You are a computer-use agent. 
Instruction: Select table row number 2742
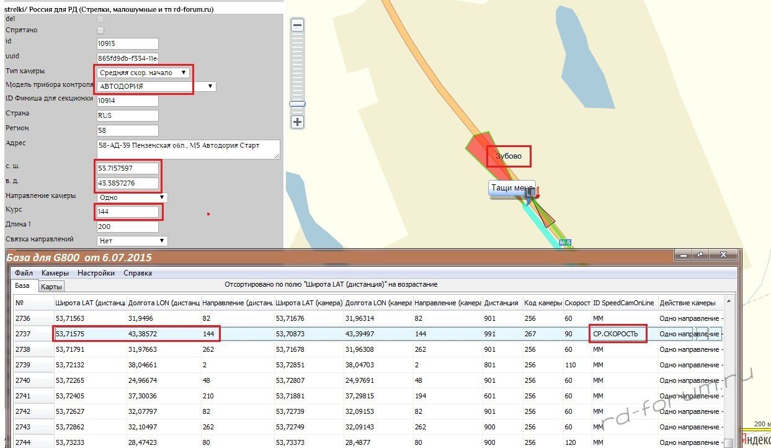368,411
